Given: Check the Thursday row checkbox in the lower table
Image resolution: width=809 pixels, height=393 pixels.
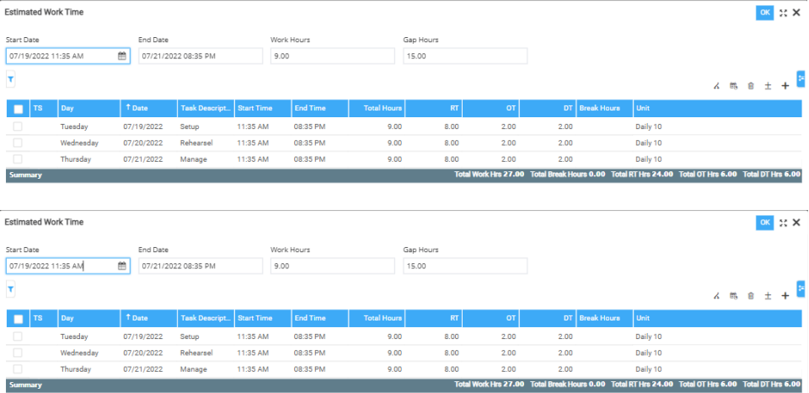Looking at the screenshot, I should click(x=18, y=369).
